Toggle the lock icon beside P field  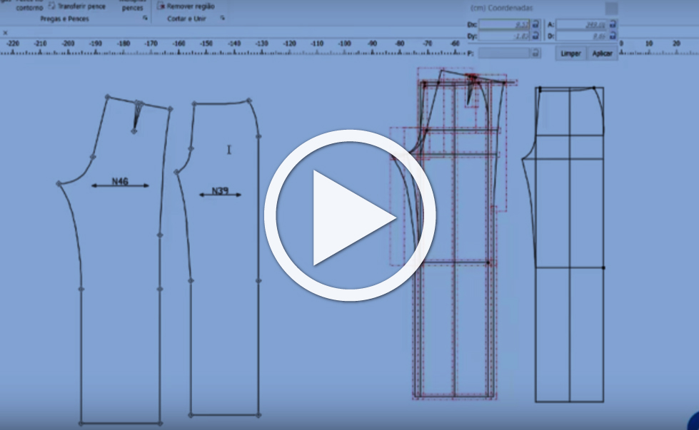(x=535, y=53)
